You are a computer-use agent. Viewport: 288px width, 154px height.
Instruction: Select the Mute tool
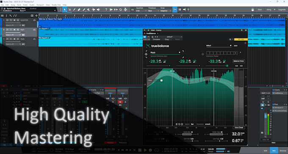pos(89,10)
